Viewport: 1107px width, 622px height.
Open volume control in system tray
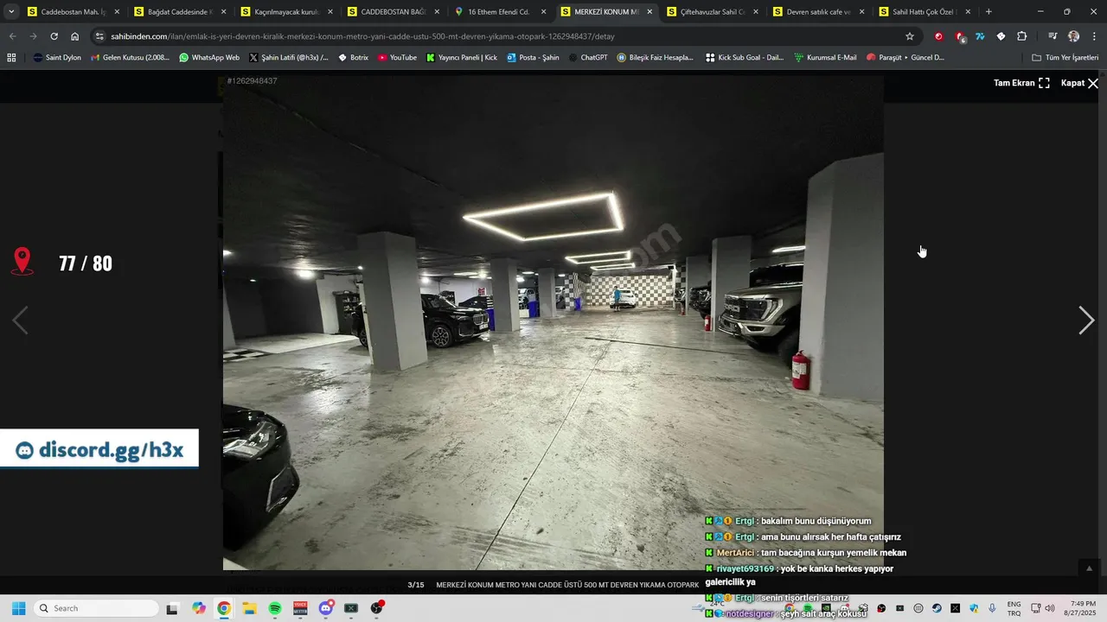point(1050,608)
